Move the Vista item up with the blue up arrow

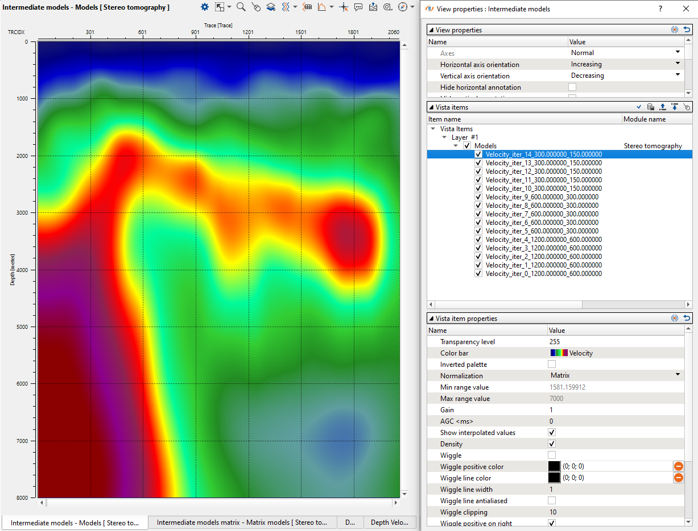[x=663, y=107]
